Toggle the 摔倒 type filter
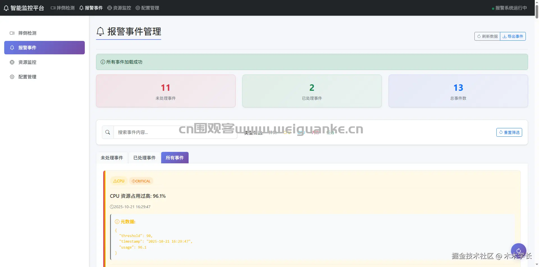This screenshot has width=539, height=267. click(272, 133)
